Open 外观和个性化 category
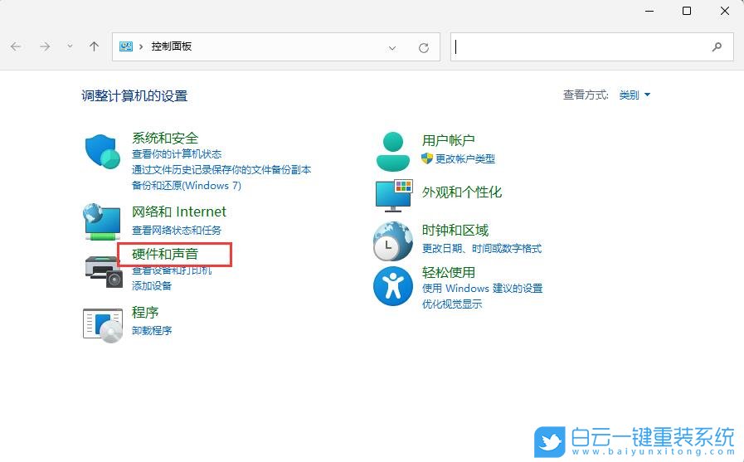The width and height of the screenshot is (744, 462). (x=462, y=192)
